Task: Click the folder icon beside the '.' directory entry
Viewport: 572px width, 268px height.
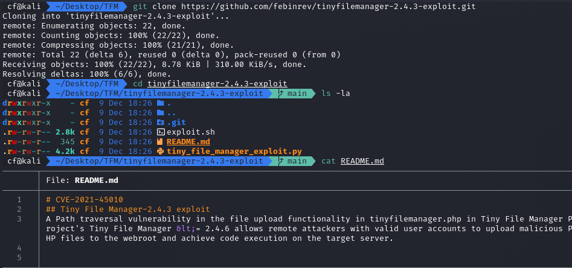Action: [x=160, y=103]
